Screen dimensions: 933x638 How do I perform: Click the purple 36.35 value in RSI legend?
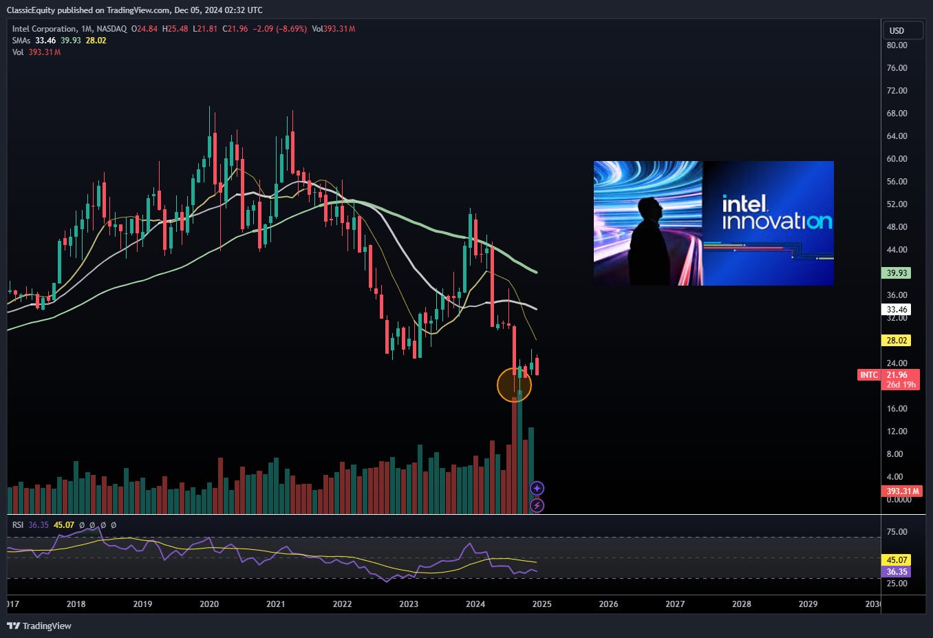39,525
